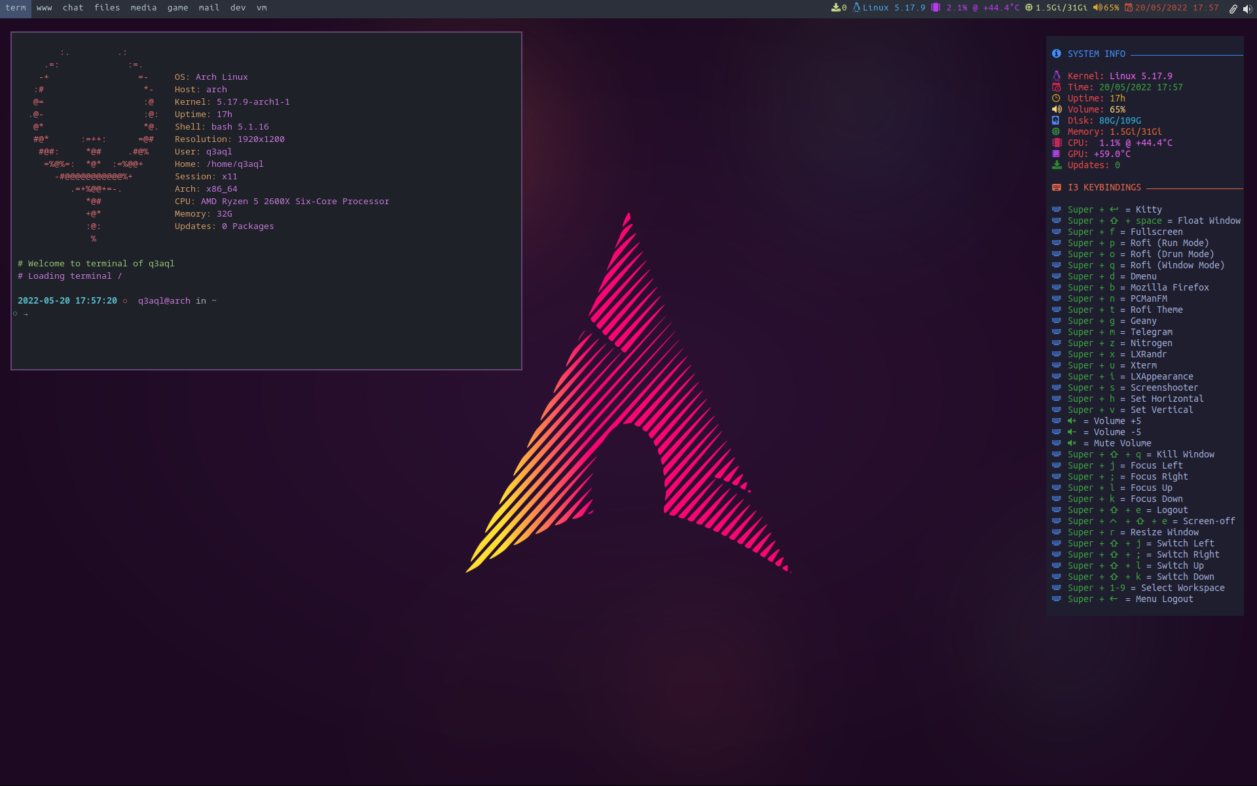This screenshot has width=1257, height=786.
Task: Click the GPU icon in conky panel
Action: (1056, 154)
